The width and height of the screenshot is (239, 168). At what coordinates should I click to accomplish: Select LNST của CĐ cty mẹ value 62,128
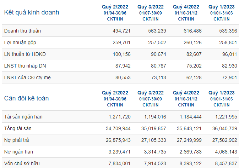click(194, 78)
